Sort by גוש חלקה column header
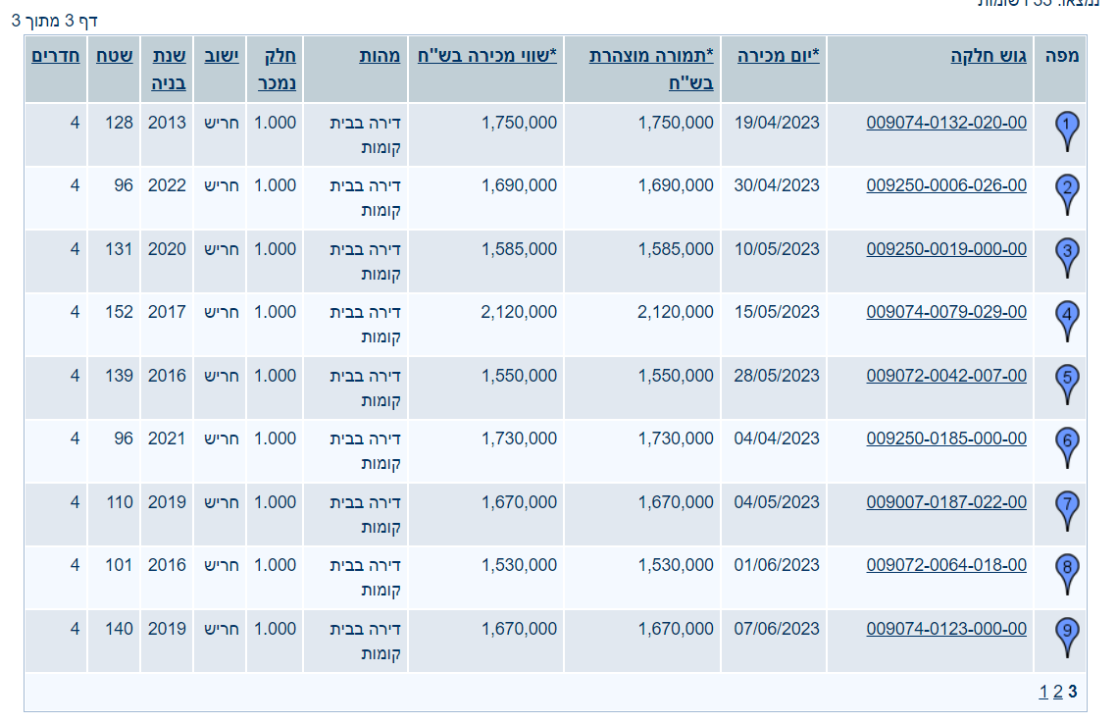1117x723 pixels. click(x=989, y=56)
